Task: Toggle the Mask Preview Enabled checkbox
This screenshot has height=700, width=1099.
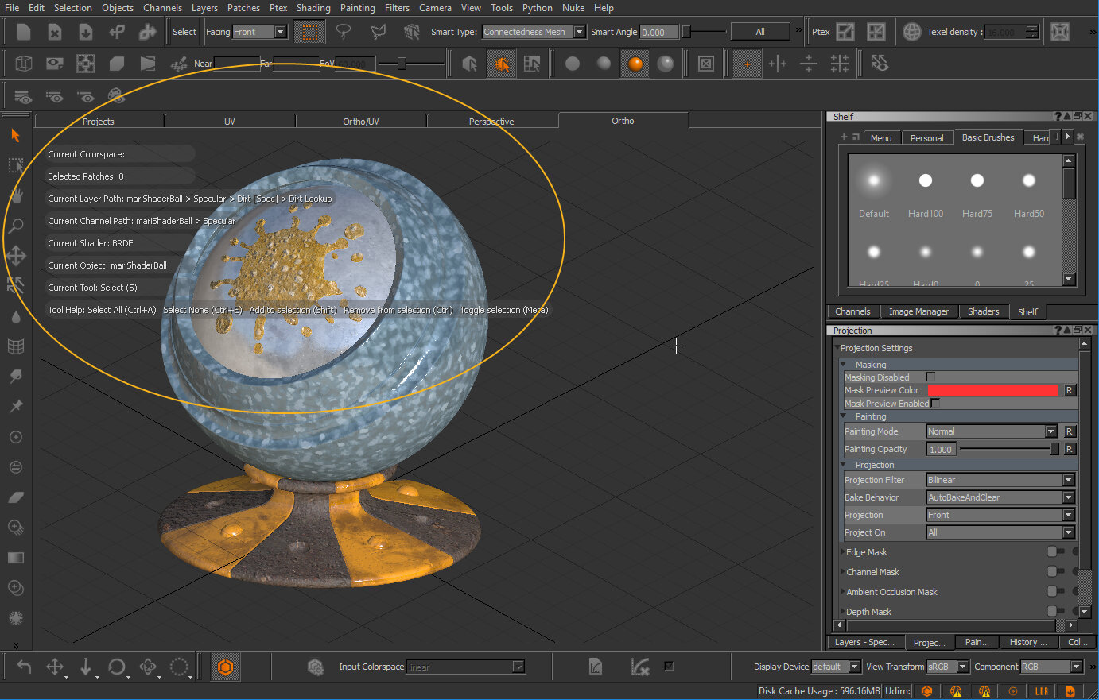Action: tap(935, 404)
